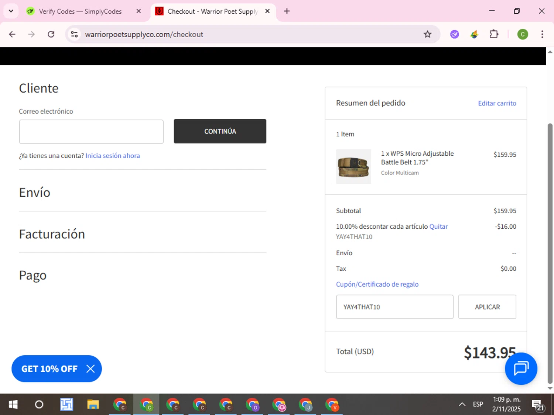Click GET 10% OFF banner
This screenshot has width=554, height=415.
(x=49, y=369)
